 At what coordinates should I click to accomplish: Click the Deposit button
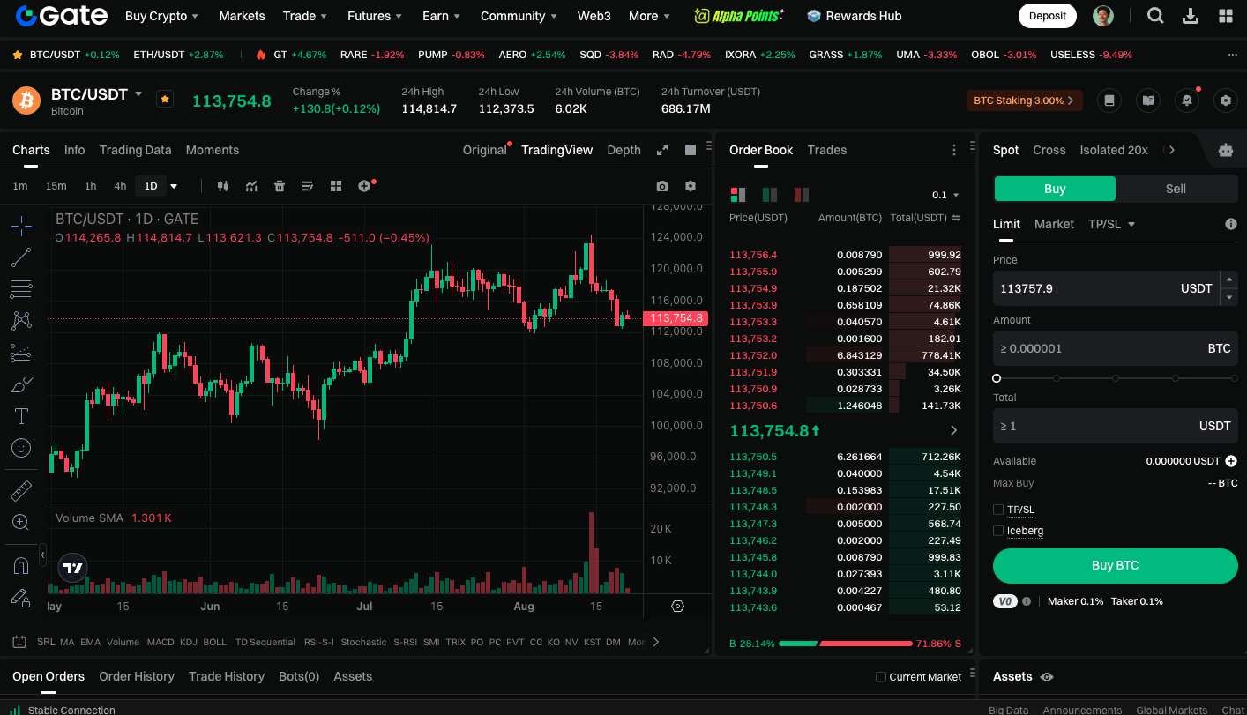(1048, 16)
